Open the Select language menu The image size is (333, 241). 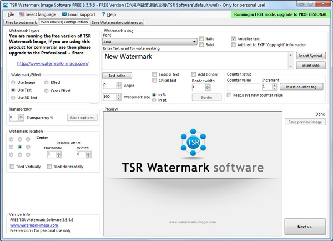[x=37, y=14]
